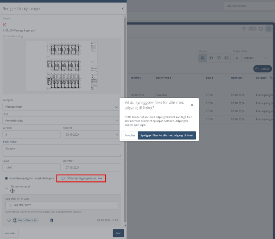The height and width of the screenshot is (239, 275).
Task: Close the confirmation dialog with the X
Action: click(x=192, y=105)
